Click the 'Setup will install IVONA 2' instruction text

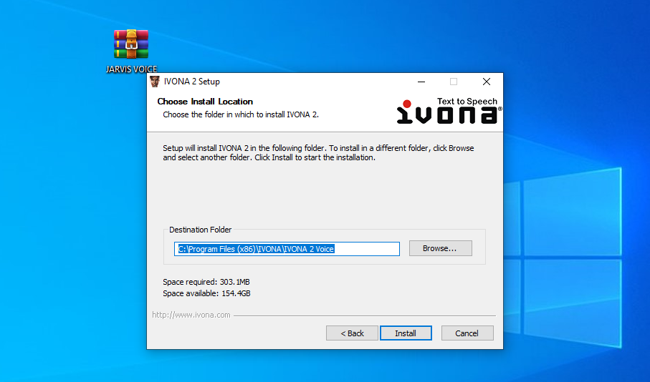click(318, 152)
